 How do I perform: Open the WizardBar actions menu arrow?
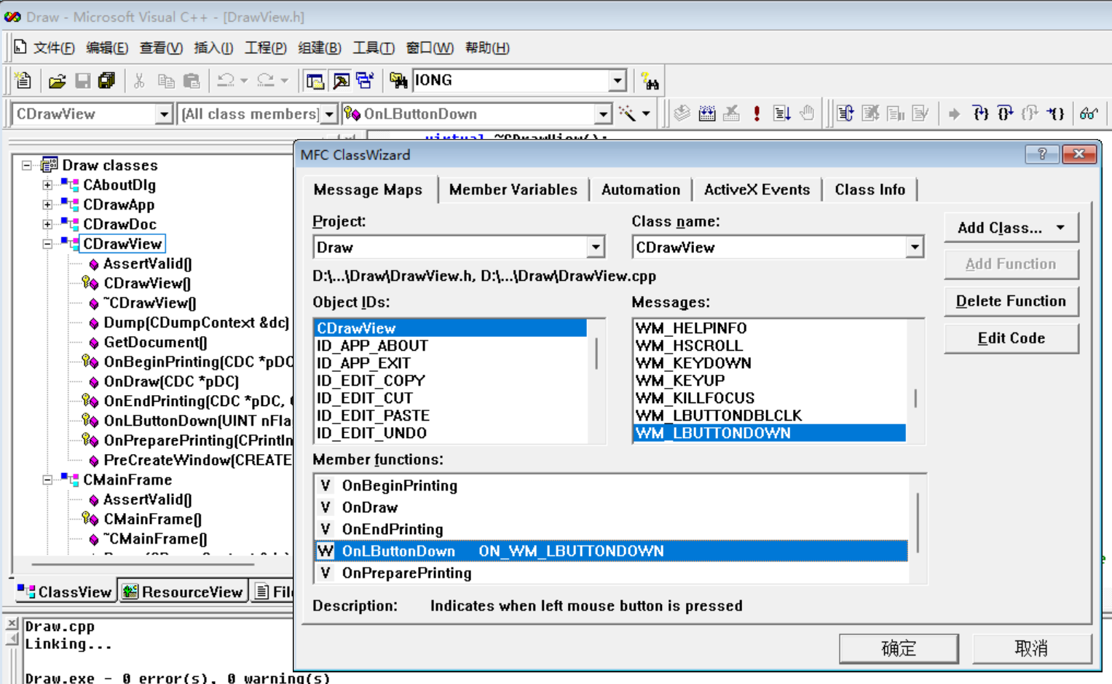coord(647,114)
